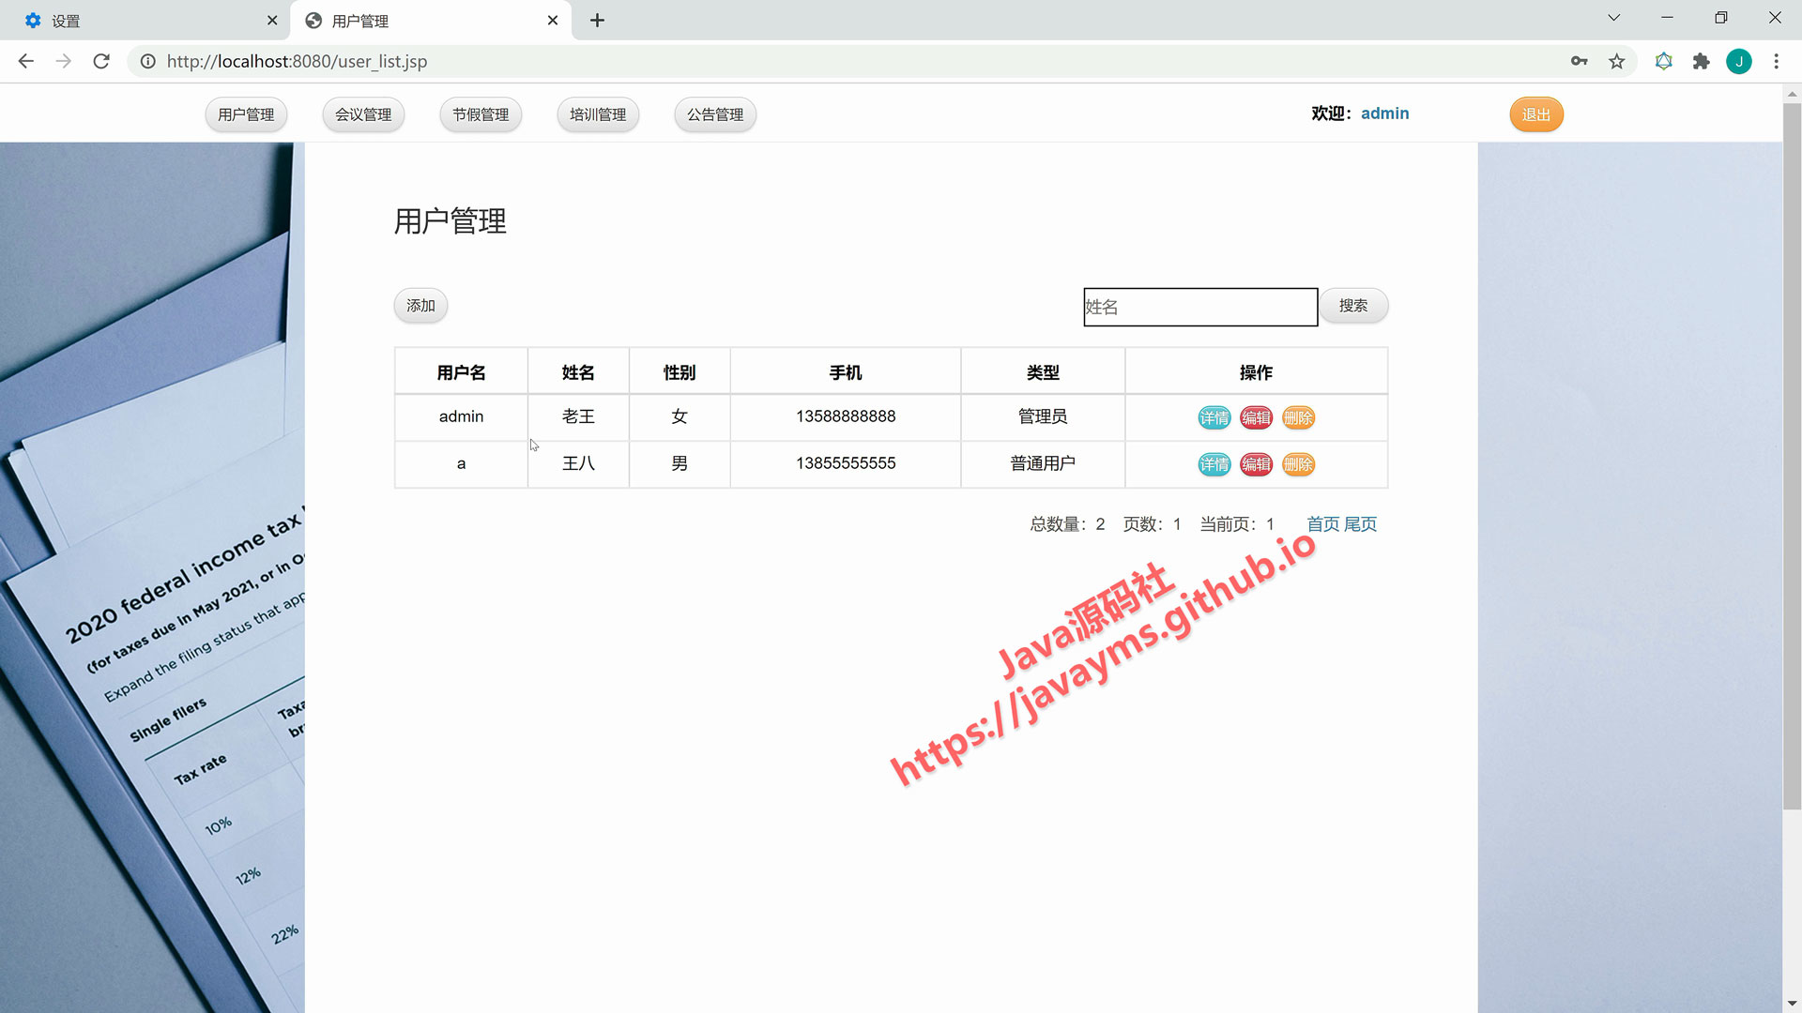Go to 首页 pagination link
Screen dimensions: 1802x1013
coord(1323,524)
